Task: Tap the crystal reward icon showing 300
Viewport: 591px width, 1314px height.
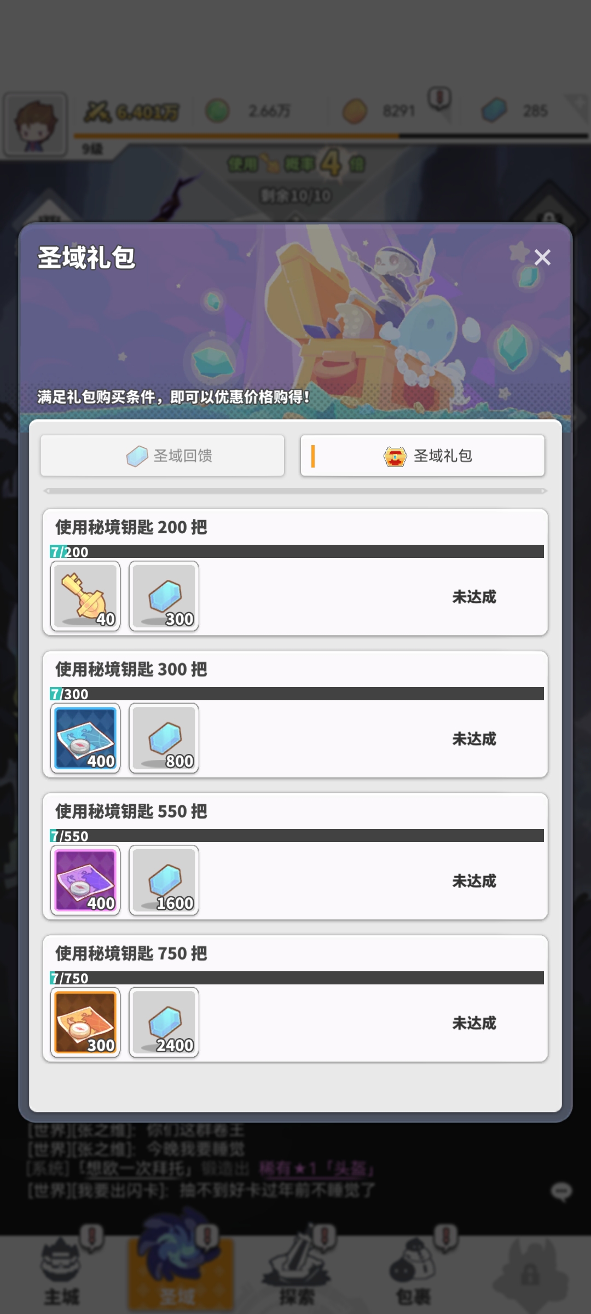Action: click(164, 596)
